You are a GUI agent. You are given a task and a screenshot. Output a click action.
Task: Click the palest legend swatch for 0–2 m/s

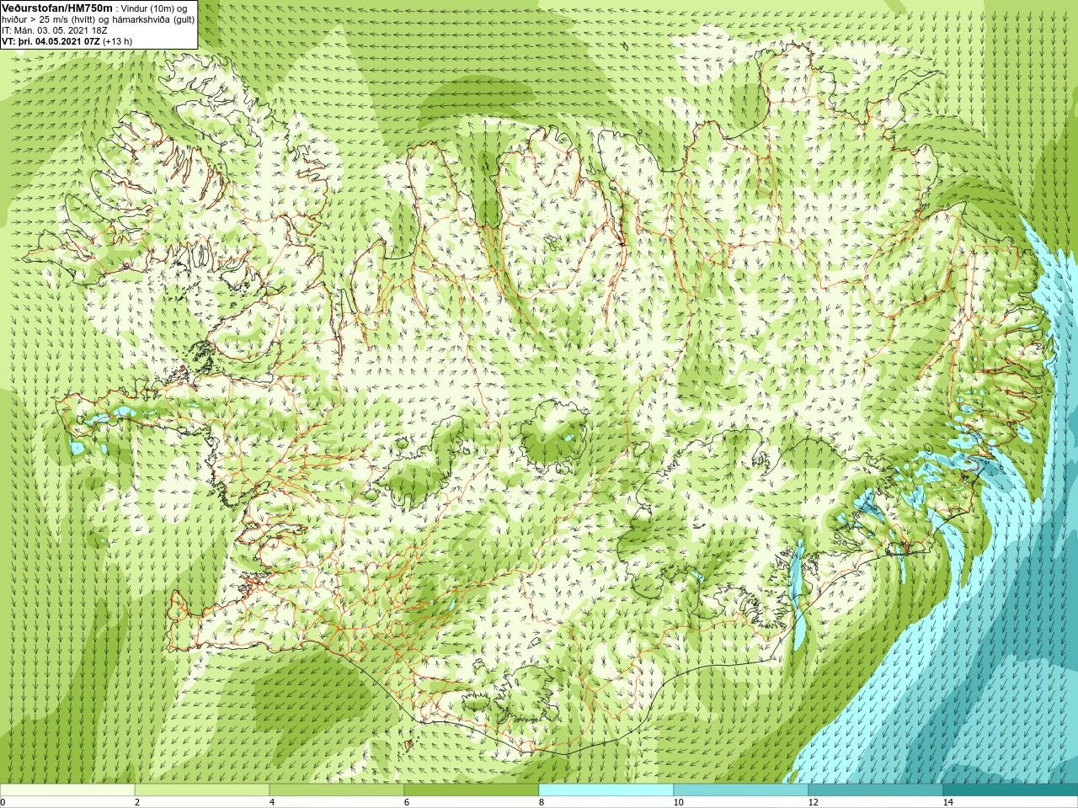pos(67,790)
